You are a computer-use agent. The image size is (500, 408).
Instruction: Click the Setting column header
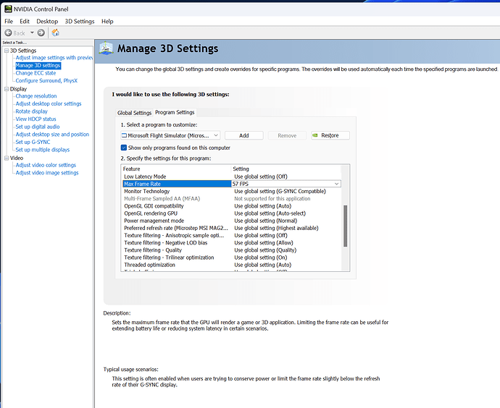click(286, 169)
